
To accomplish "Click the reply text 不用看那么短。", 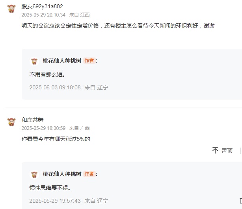I will tap(47, 74).
